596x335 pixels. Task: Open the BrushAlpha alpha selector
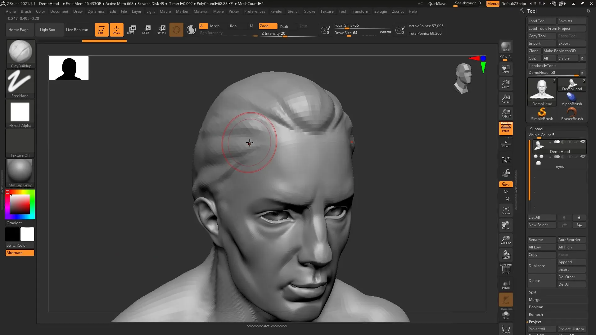pos(20,113)
